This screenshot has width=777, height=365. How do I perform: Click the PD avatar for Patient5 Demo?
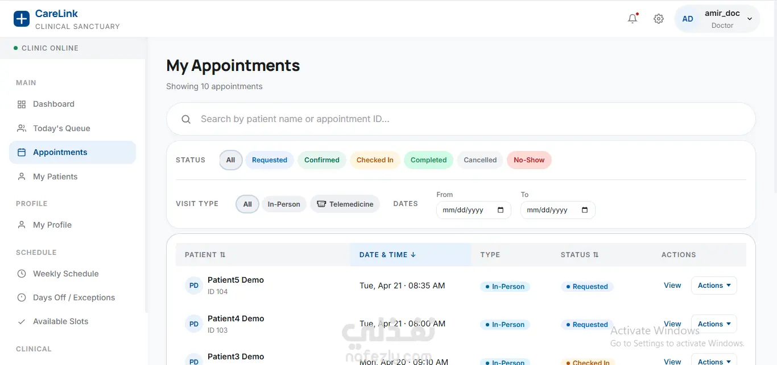point(194,286)
